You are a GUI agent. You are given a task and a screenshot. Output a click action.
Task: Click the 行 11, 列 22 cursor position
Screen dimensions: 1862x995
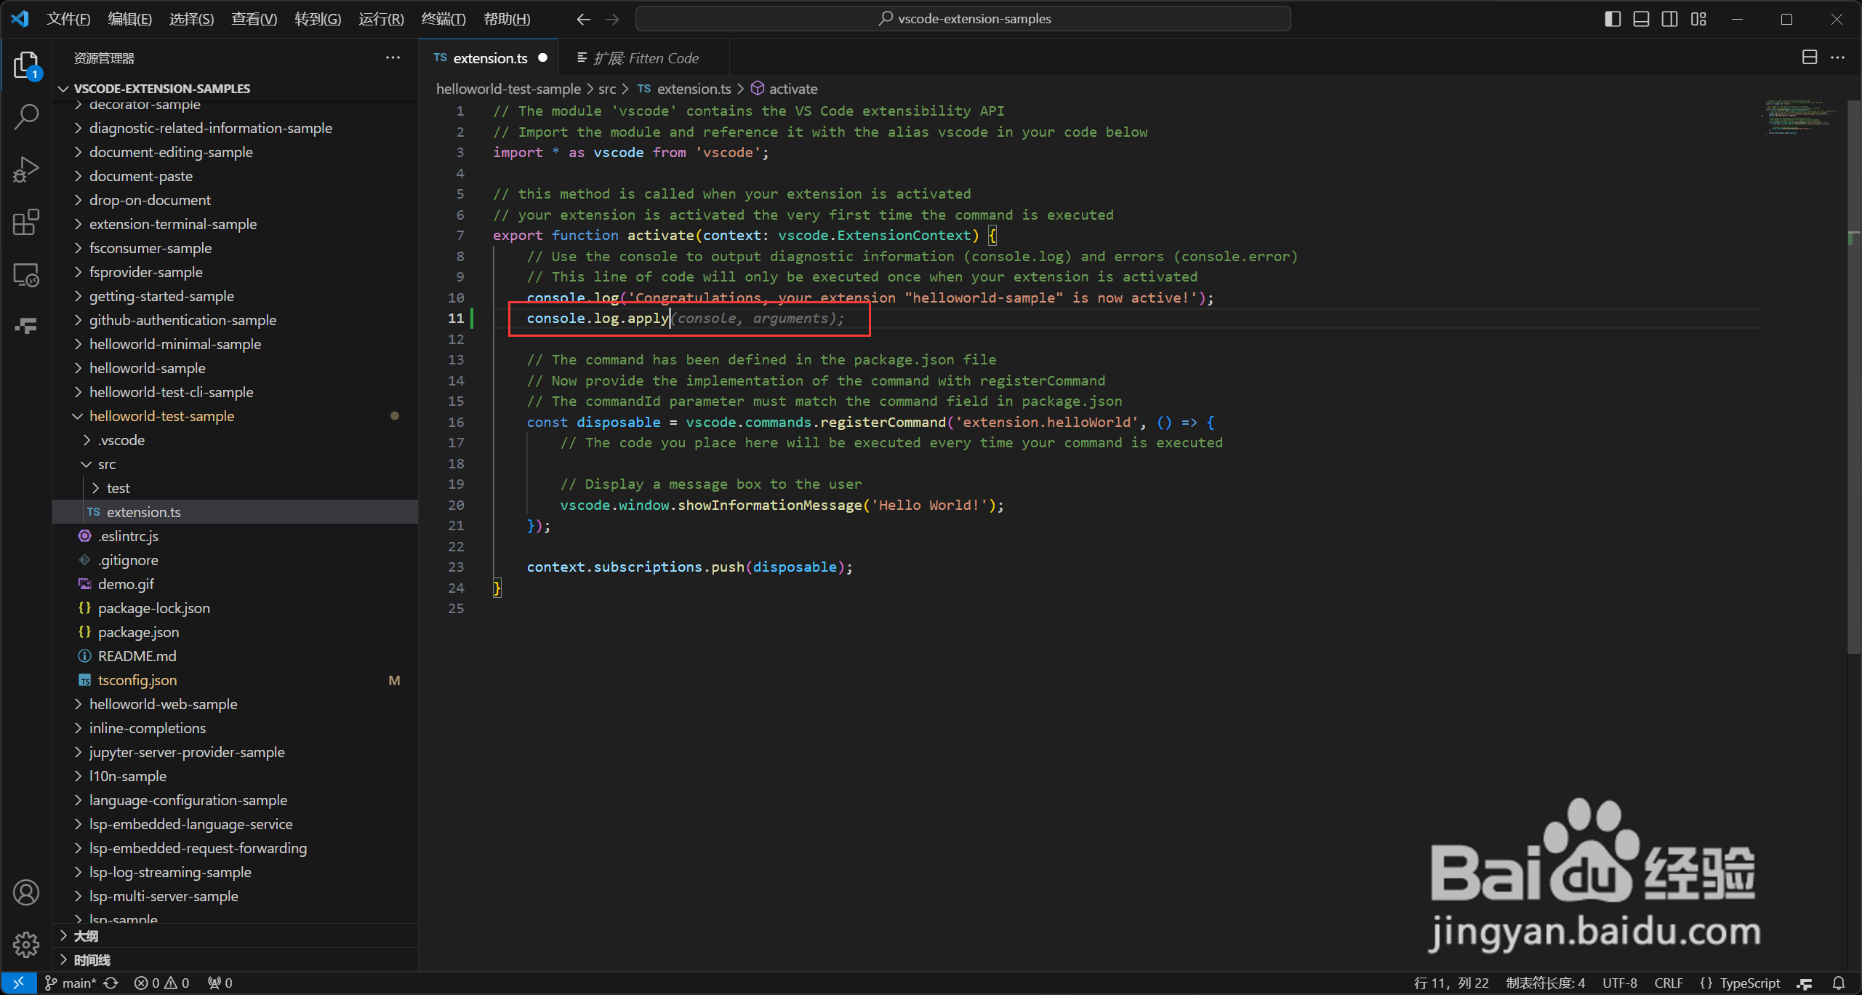click(1451, 983)
